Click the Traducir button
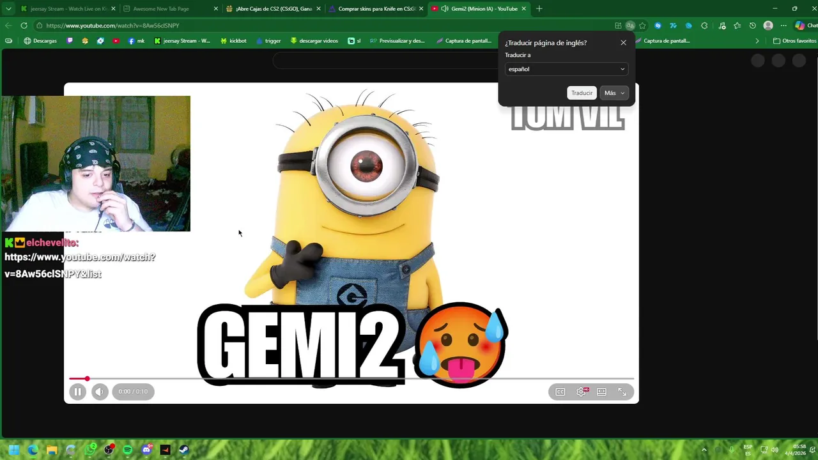Viewport: 818px width, 460px height. pos(582,93)
